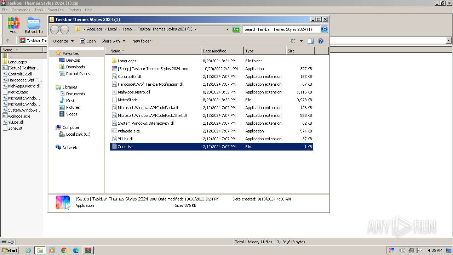Select wdmode.exe in WinRAR list
453x255 pixels.
pyautogui.click(x=19, y=116)
